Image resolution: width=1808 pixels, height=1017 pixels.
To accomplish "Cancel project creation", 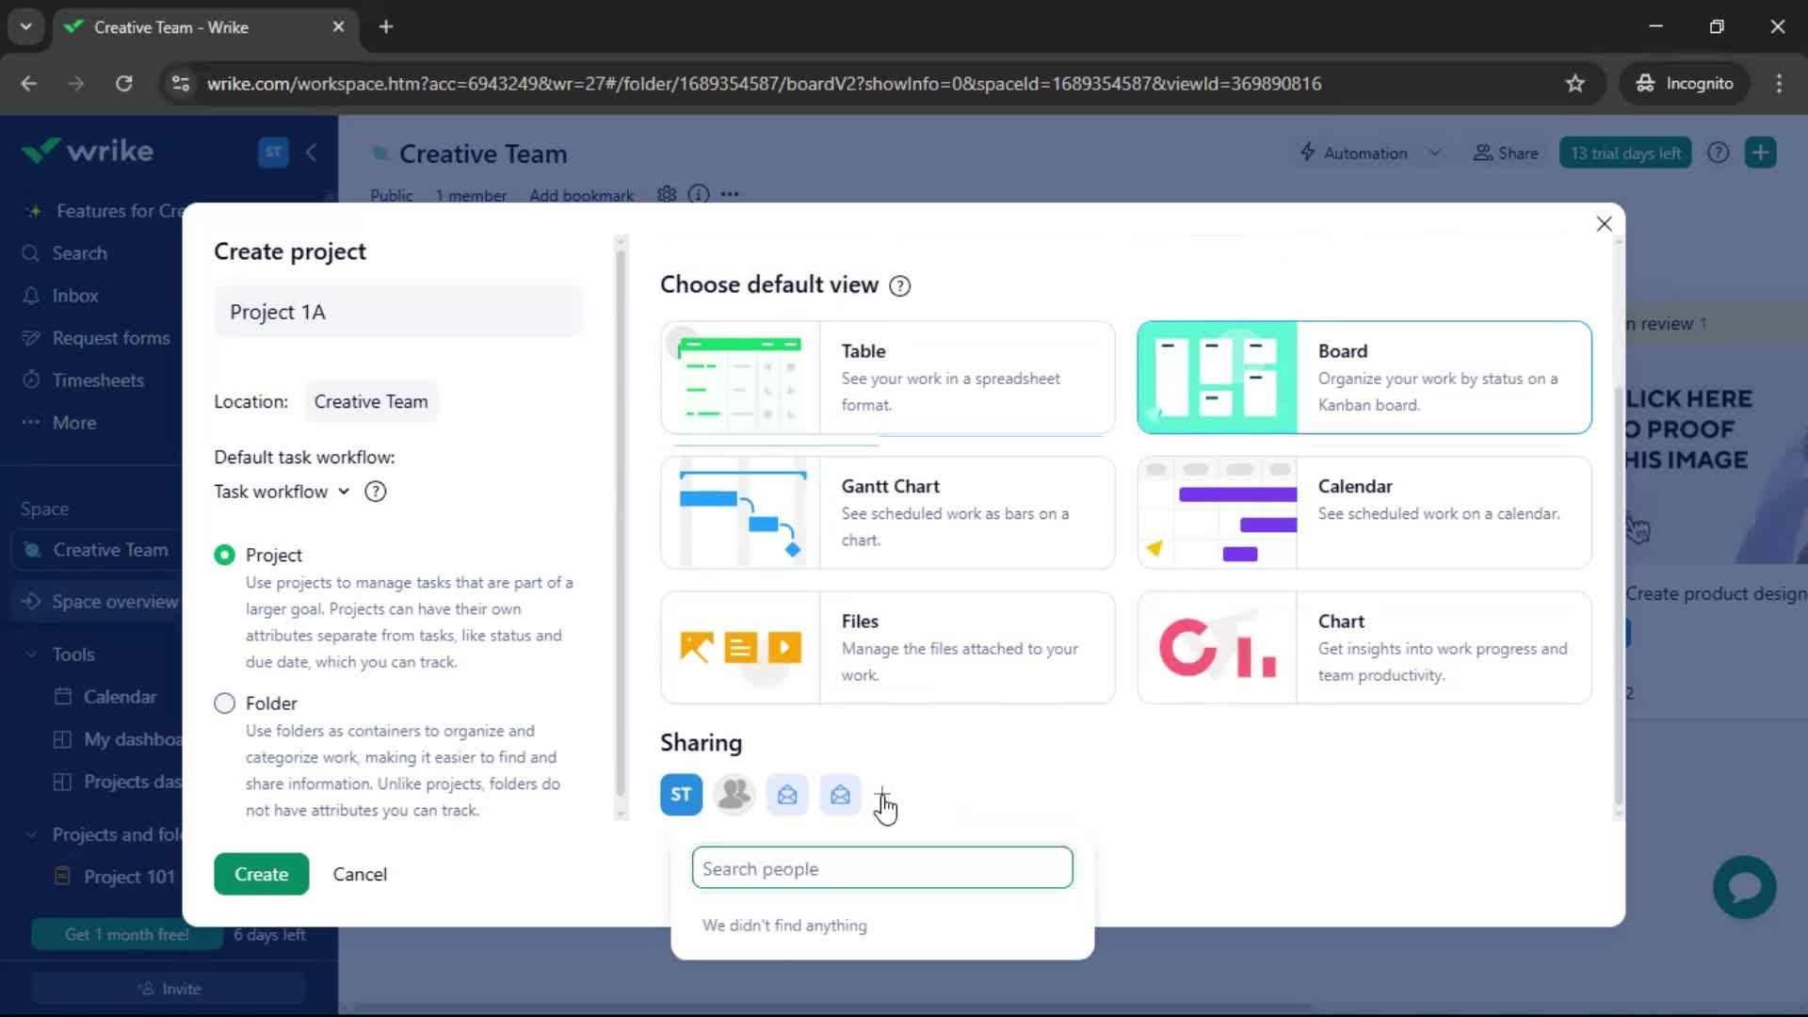I will tap(360, 874).
